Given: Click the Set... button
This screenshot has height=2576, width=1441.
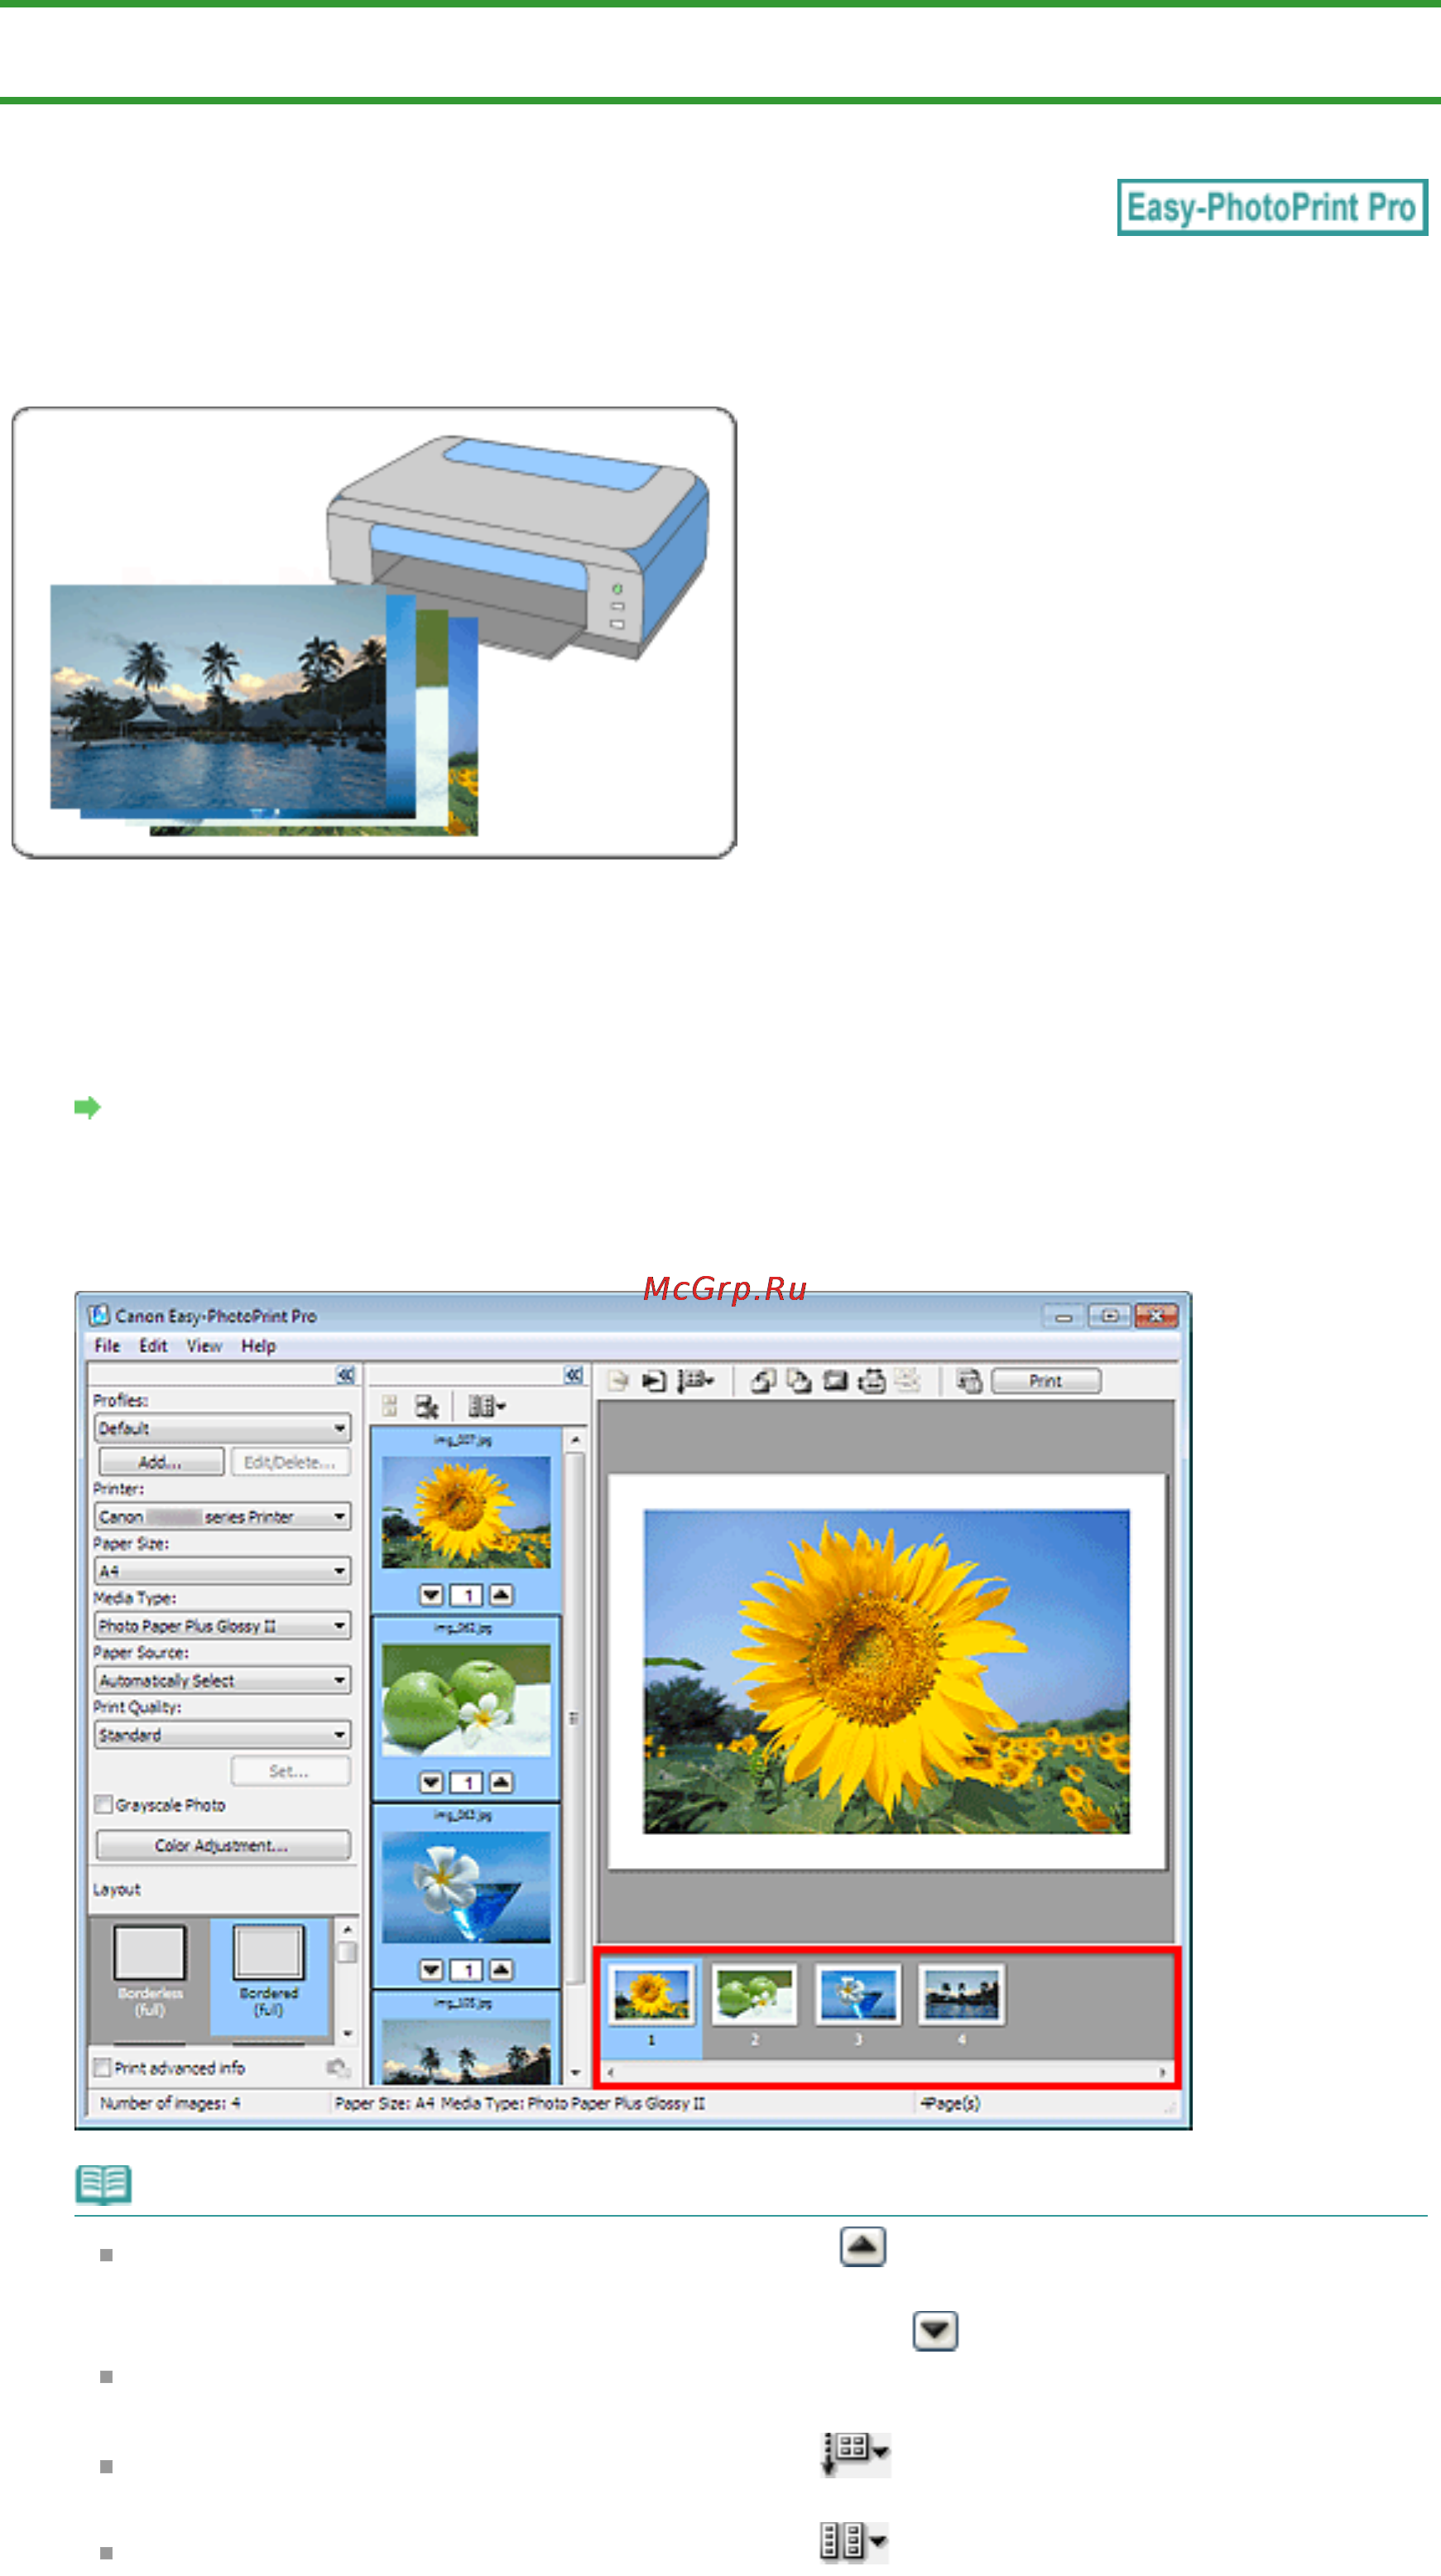Looking at the screenshot, I should coord(291,1771).
